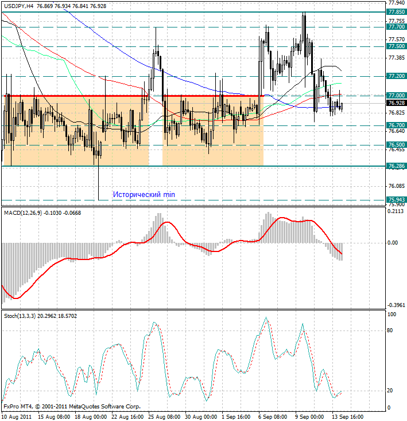The height and width of the screenshot is (421, 407).
Task: Click the Stochastic 80 level label
Action: click(390, 330)
